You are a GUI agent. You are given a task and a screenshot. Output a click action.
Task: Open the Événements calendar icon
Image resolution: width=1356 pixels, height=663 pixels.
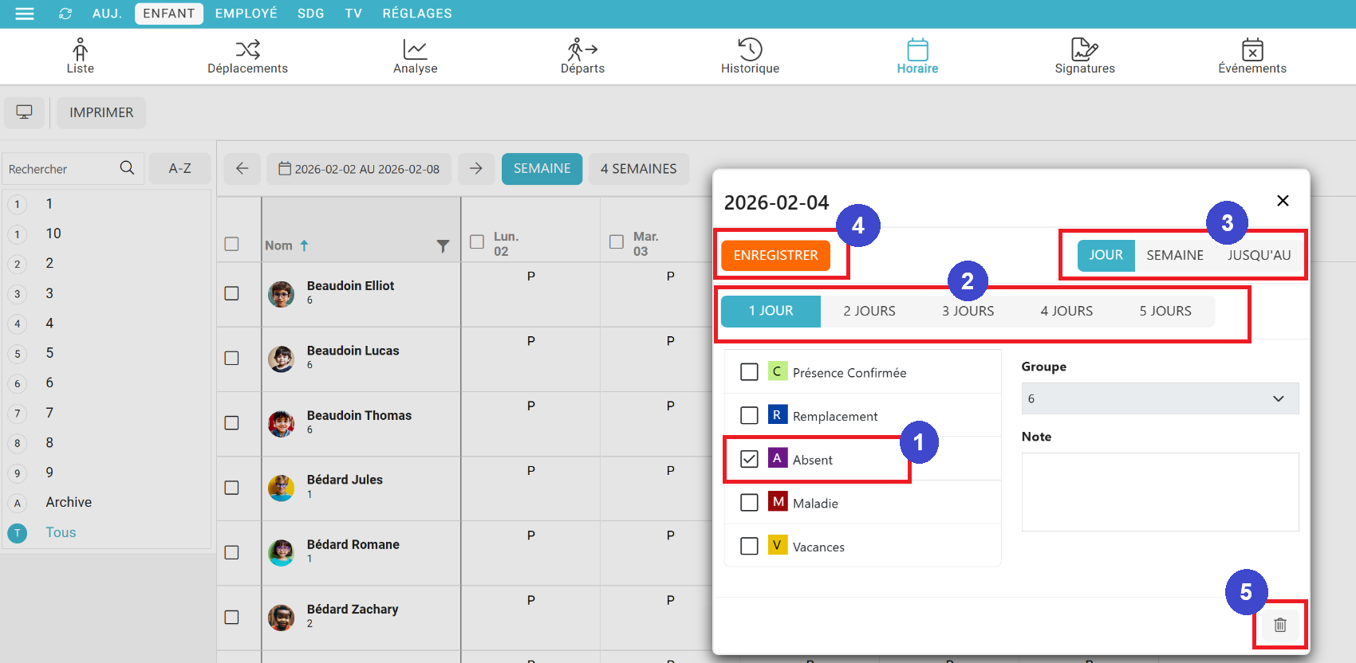pyautogui.click(x=1252, y=50)
